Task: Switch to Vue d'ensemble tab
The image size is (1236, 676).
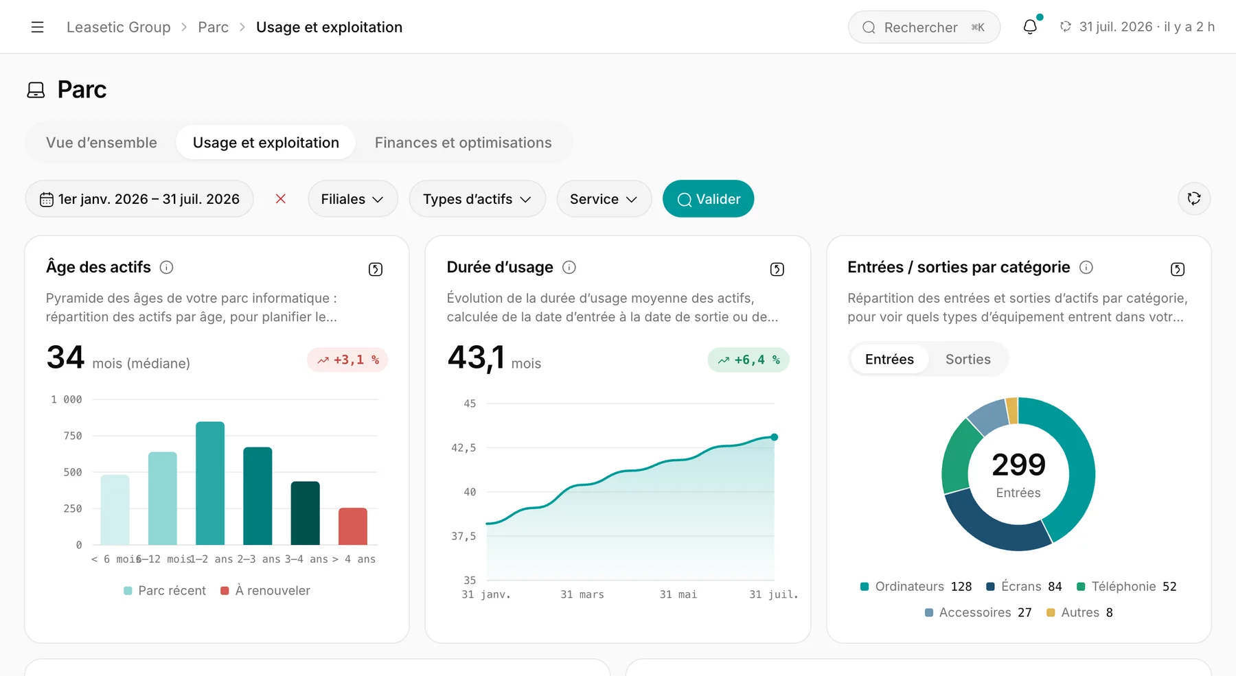Action: click(x=102, y=143)
